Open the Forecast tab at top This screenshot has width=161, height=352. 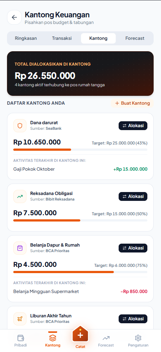(135, 38)
